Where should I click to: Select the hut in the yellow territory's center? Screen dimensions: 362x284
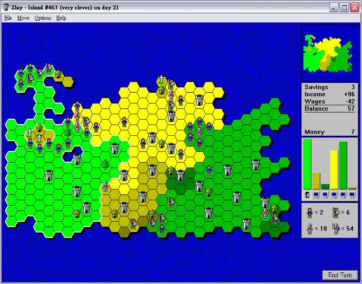click(162, 144)
